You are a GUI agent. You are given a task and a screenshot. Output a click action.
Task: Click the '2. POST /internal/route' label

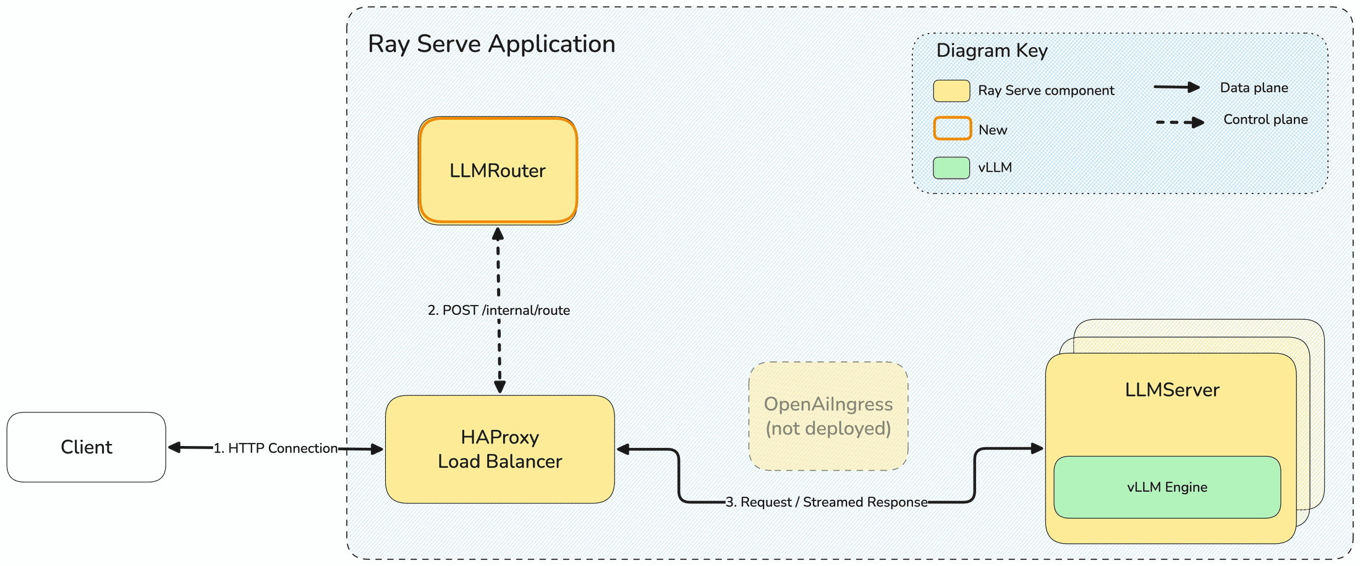pos(499,311)
